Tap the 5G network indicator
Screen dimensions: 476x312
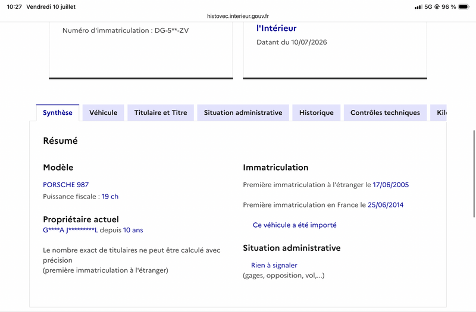click(x=428, y=7)
